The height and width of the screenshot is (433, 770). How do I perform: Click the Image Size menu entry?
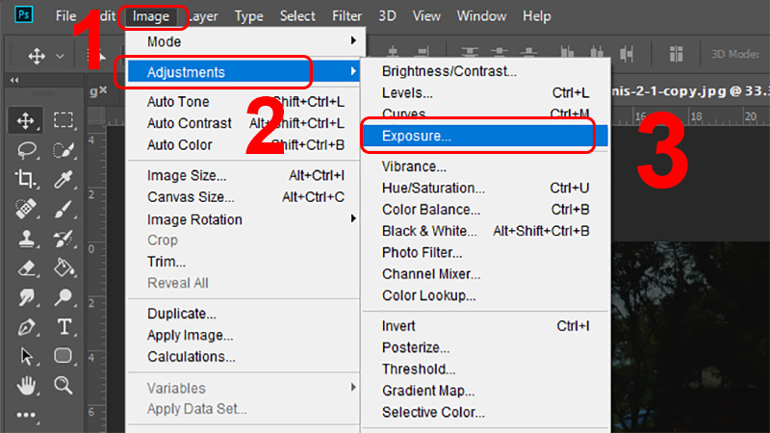tap(187, 175)
